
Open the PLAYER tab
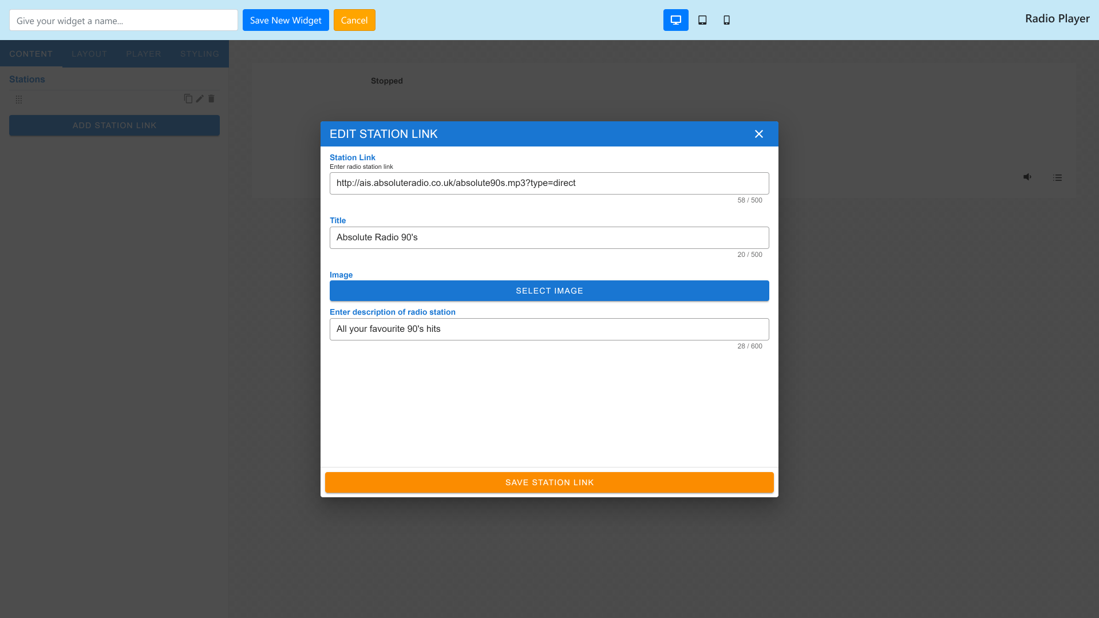[144, 54]
